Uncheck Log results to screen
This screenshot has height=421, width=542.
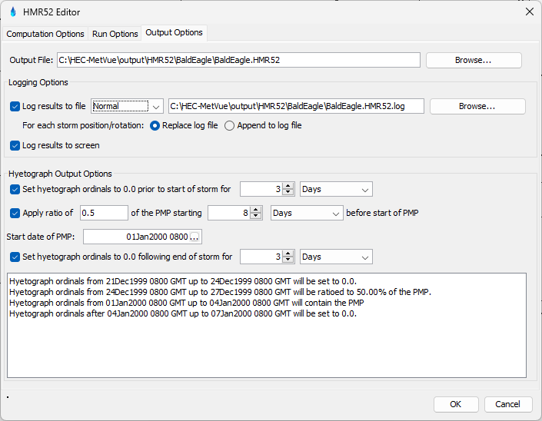pyautogui.click(x=15, y=145)
